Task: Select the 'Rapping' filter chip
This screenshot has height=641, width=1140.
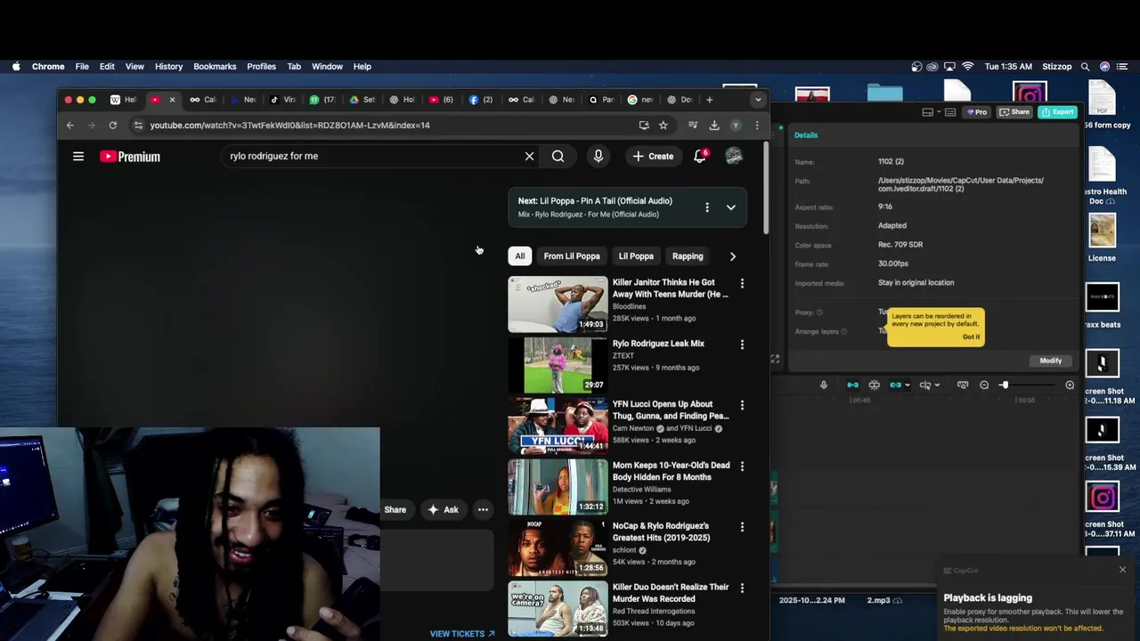Action: pyautogui.click(x=688, y=256)
